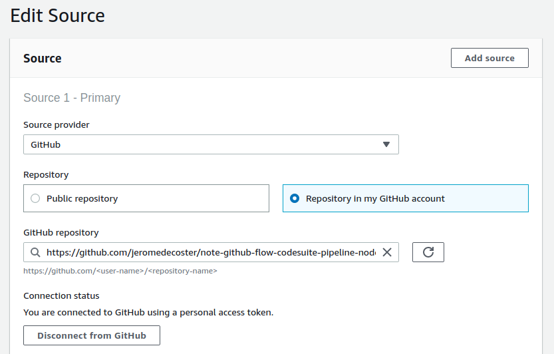The height and width of the screenshot is (354, 554).
Task: Click the search magnifier icon in repository field
Action: point(35,252)
